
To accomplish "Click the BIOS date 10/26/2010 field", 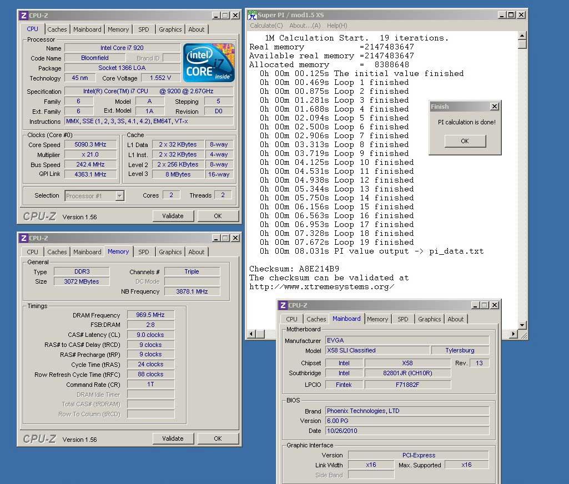I will pyautogui.click(x=407, y=431).
